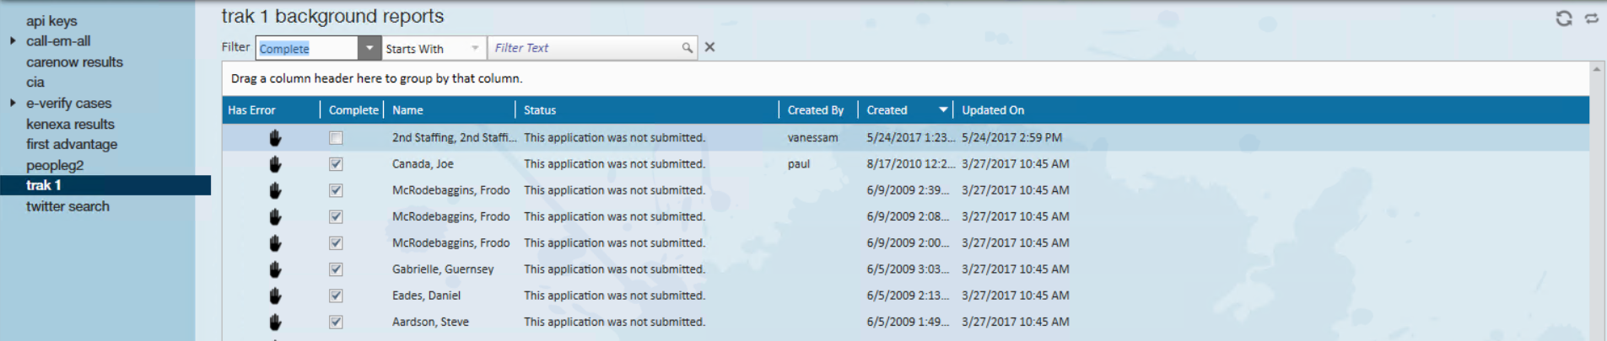
Task: Click created-by value paul
Action: pyautogui.click(x=799, y=164)
